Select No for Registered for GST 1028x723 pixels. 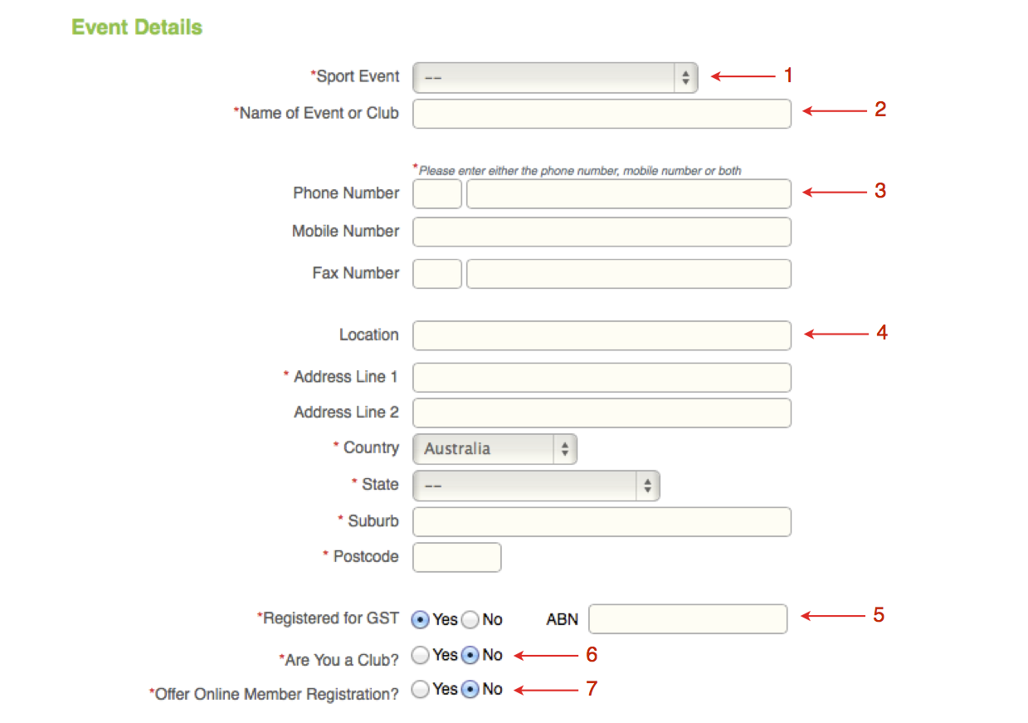[470, 619]
